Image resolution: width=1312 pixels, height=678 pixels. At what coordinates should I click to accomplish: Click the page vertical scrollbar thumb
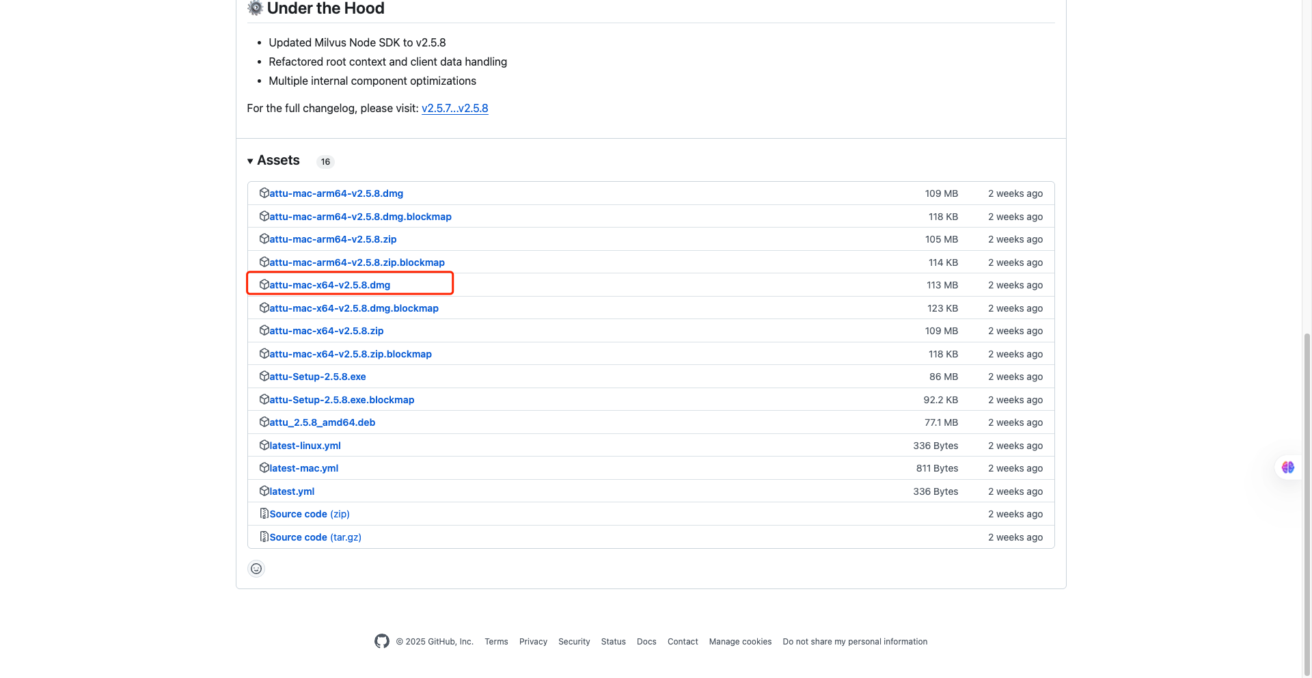click(1307, 503)
